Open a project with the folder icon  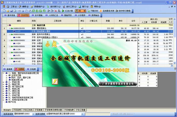8,11
